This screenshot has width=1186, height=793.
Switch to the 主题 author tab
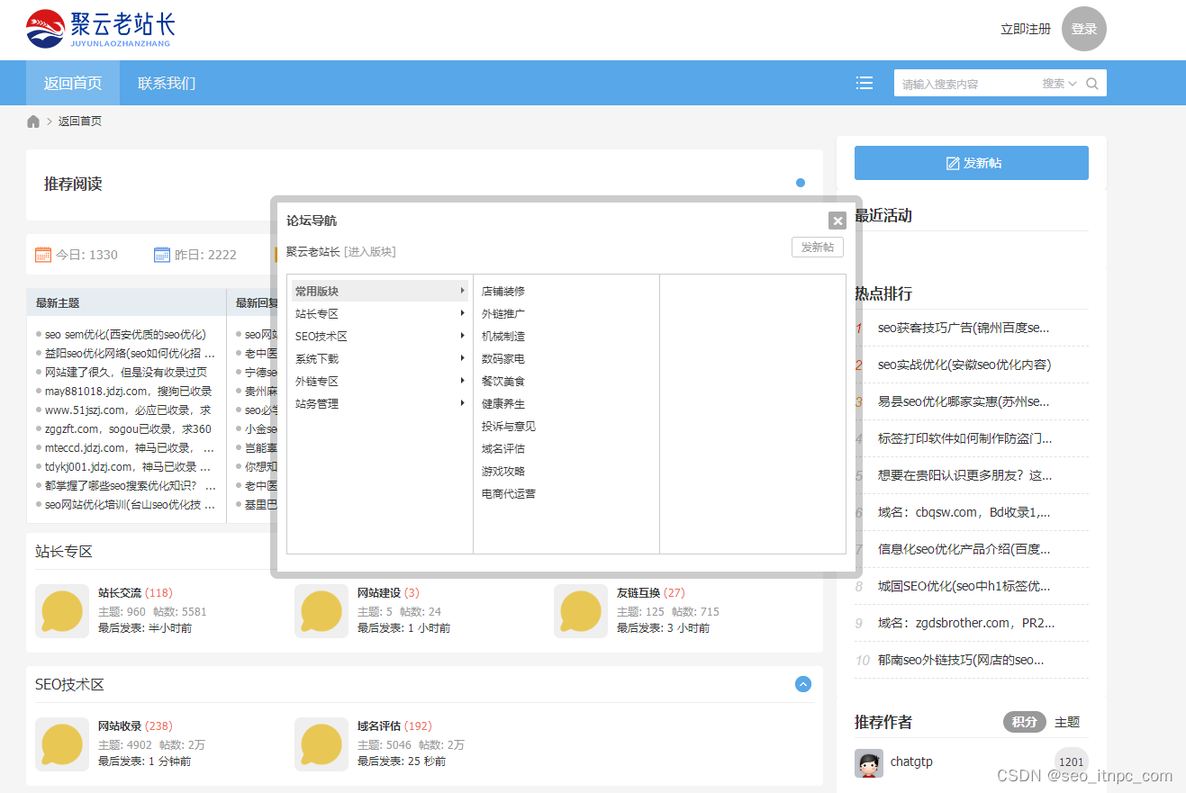[1067, 722]
